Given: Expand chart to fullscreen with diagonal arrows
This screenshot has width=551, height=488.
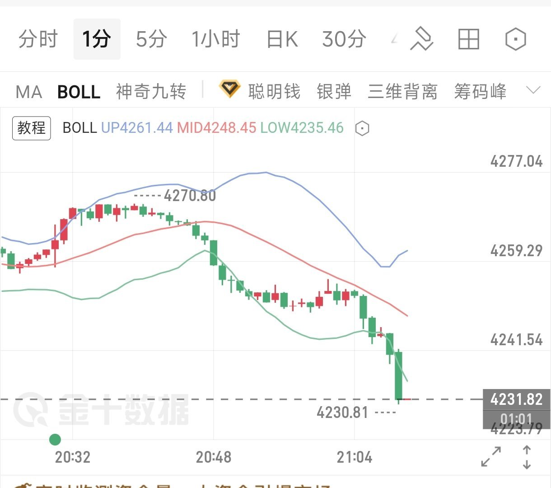Looking at the screenshot, I should pos(491,457).
